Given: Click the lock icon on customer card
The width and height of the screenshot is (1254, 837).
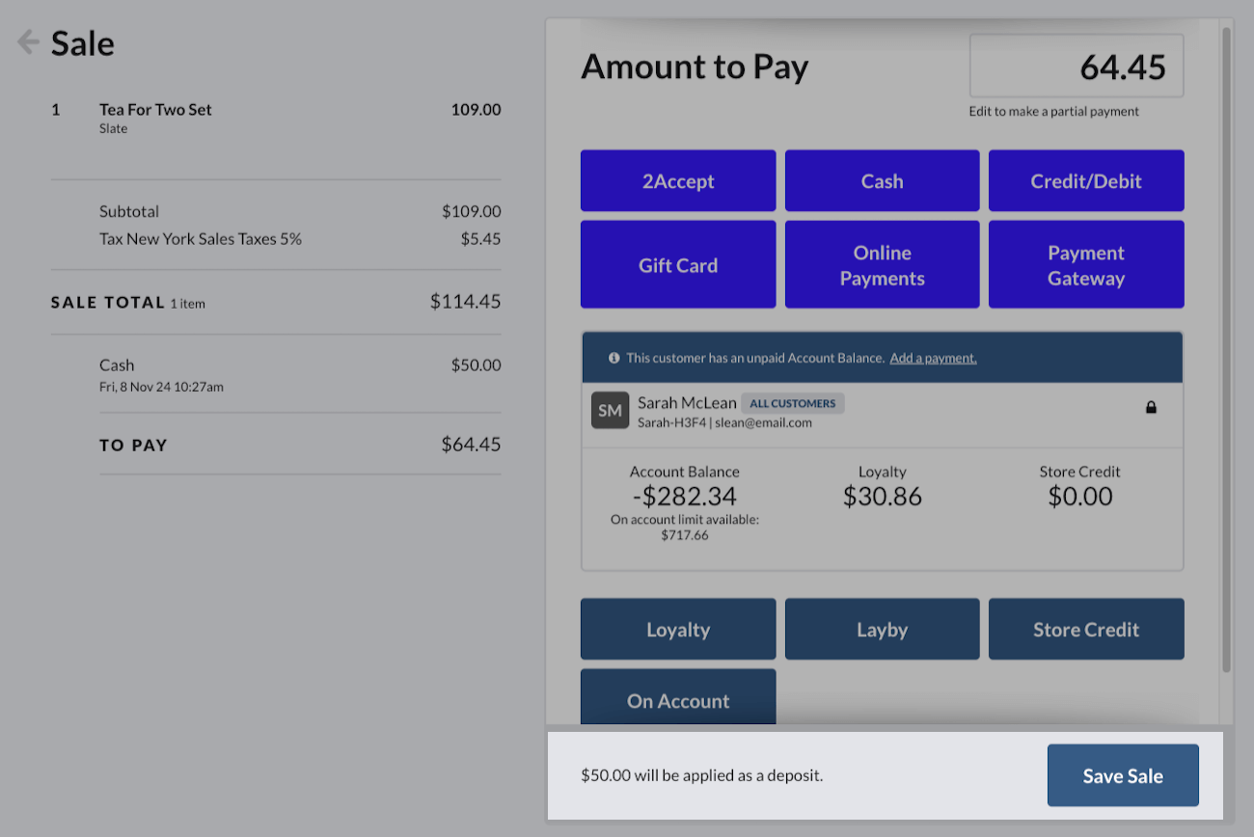Looking at the screenshot, I should click(1151, 408).
